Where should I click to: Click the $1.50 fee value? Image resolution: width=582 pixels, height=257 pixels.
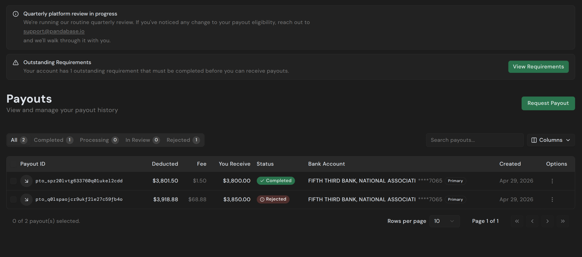[x=199, y=181]
